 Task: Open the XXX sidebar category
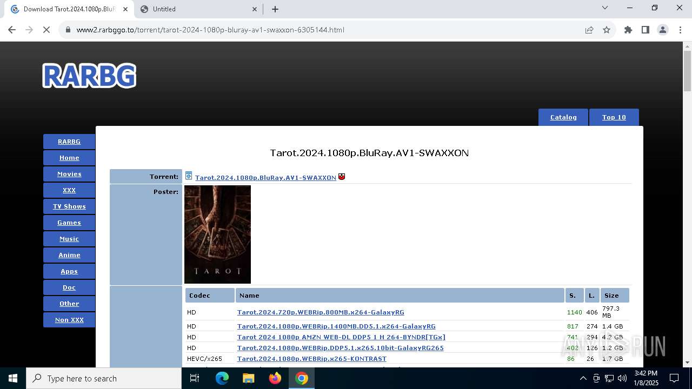[69, 190]
